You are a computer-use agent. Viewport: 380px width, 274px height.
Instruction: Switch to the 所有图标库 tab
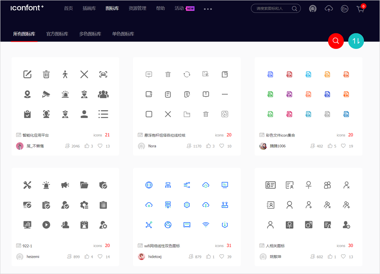coord(24,34)
